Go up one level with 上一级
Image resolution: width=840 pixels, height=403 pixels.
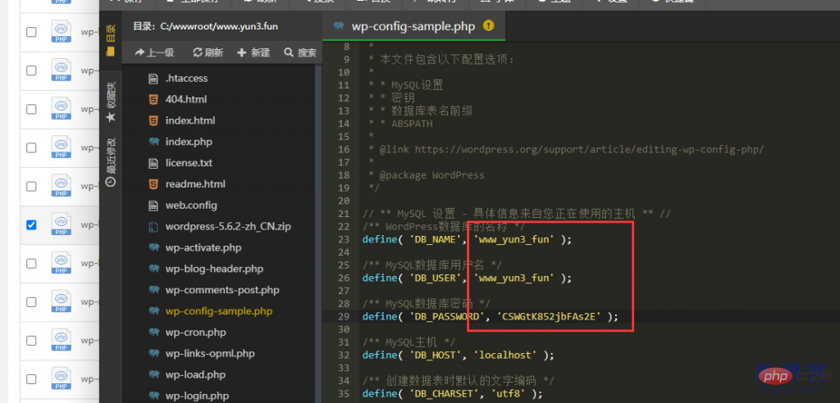pos(155,52)
